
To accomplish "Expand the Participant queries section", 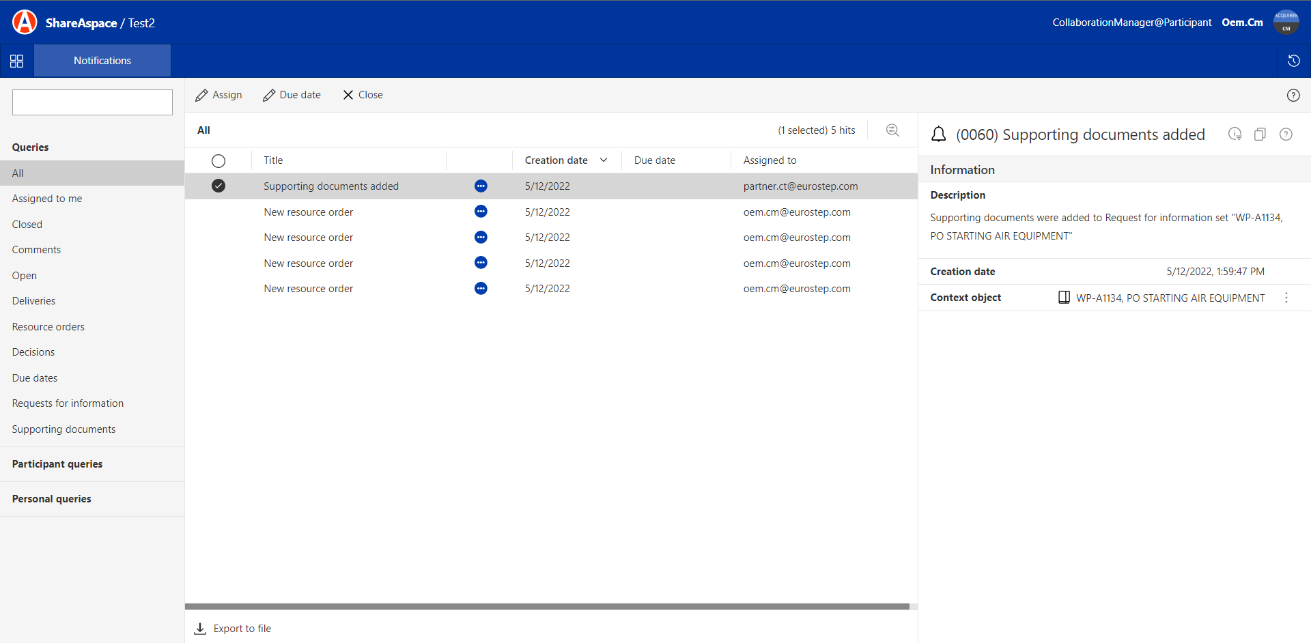I will (57, 464).
